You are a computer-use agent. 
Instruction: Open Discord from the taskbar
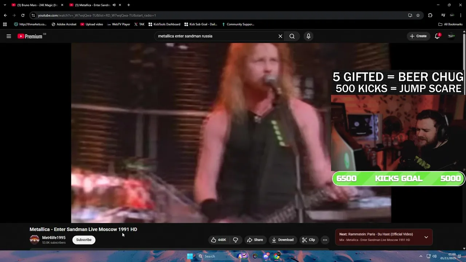pos(266,256)
